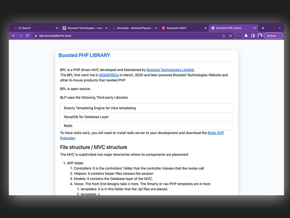
Task: Click the MysqliDb for Database Layer row
Action: click(146, 117)
